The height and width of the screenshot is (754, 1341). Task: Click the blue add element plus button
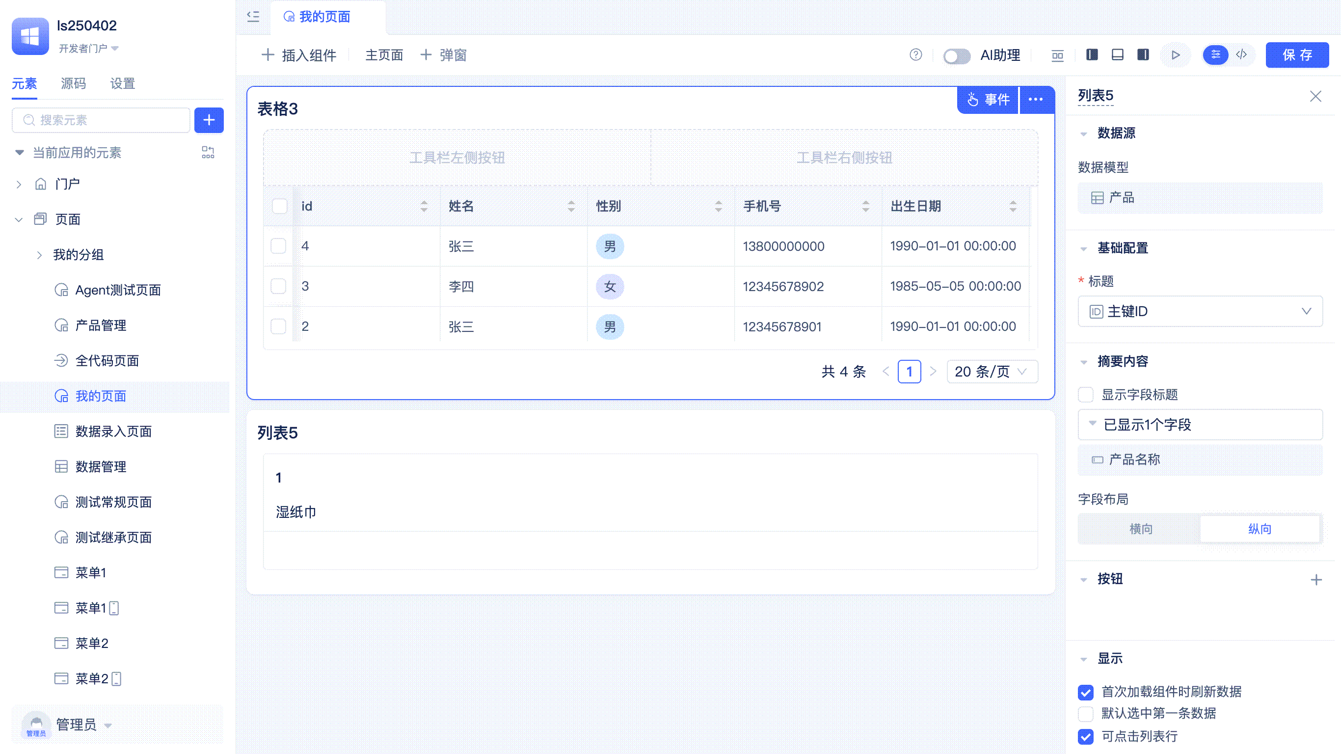pyautogui.click(x=209, y=120)
